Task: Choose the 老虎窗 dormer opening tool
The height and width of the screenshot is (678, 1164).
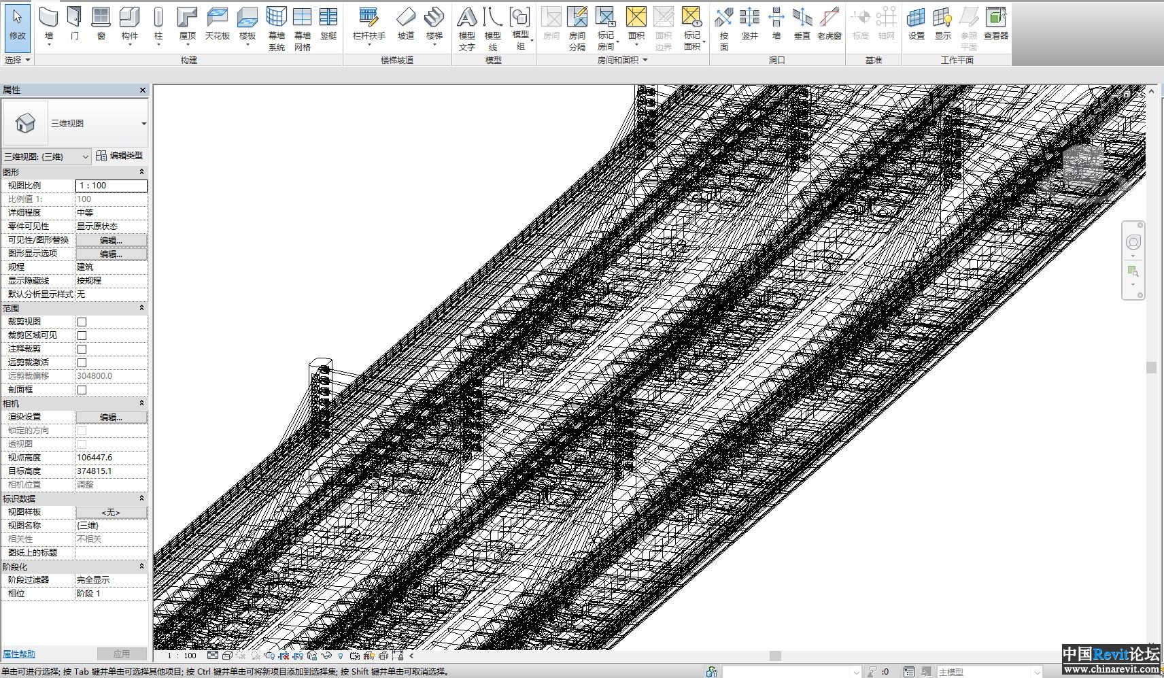Action: click(829, 26)
